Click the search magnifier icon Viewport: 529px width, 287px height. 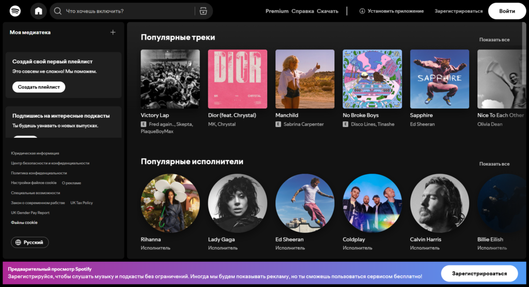[x=58, y=11]
